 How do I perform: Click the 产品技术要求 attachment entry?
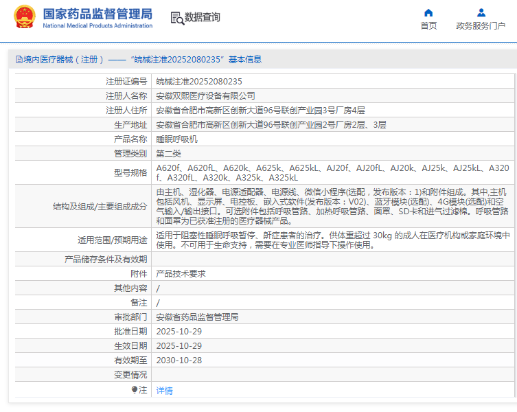pos(181,273)
